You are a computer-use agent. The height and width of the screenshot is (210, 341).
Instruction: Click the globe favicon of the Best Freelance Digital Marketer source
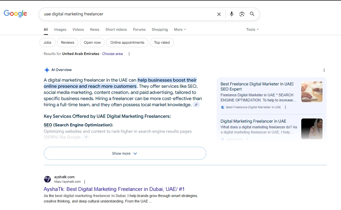point(222,107)
